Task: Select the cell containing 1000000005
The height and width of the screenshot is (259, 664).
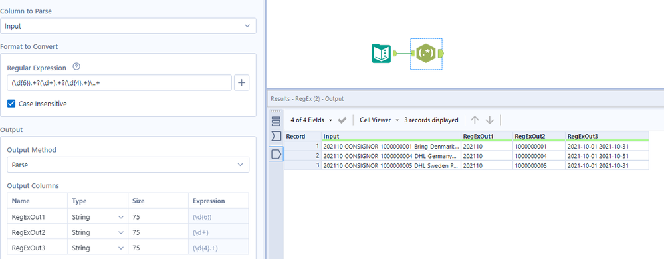Action: (539, 165)
